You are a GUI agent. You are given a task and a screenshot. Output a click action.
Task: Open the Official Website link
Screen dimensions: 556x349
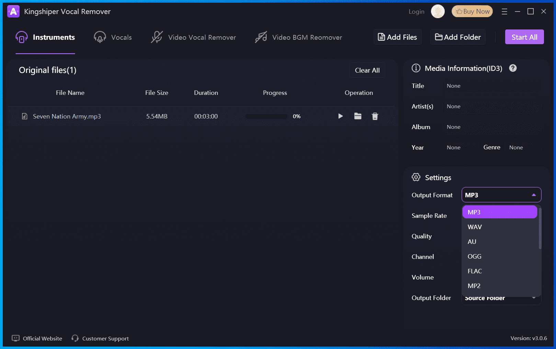(x=43, y=338)
